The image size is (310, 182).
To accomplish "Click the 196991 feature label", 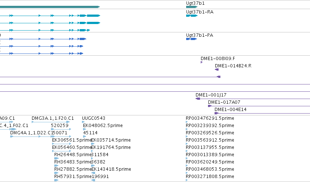I will coord(100,177).
